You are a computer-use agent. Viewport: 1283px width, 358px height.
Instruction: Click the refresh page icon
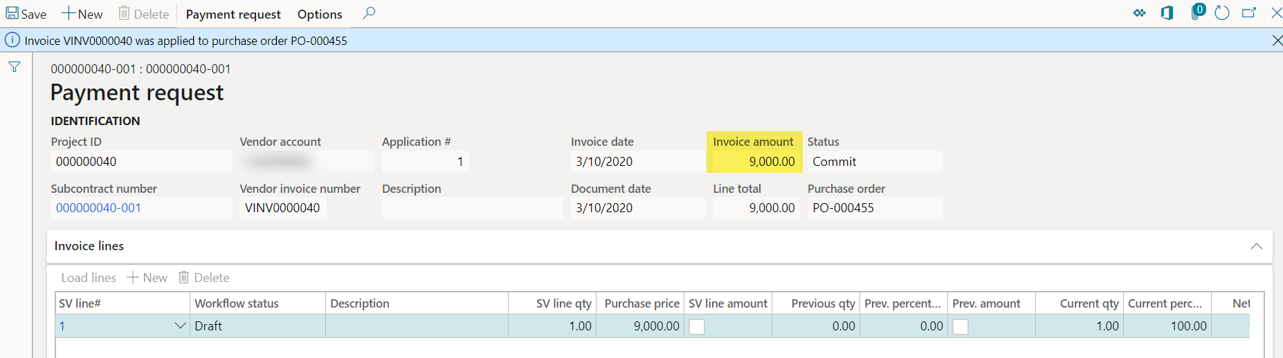(1222, 13)
